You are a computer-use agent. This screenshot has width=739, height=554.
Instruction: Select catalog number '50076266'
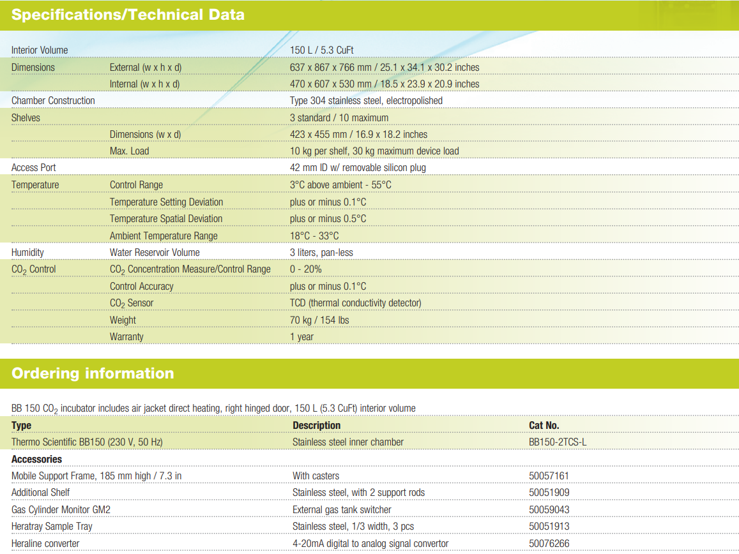549,543
